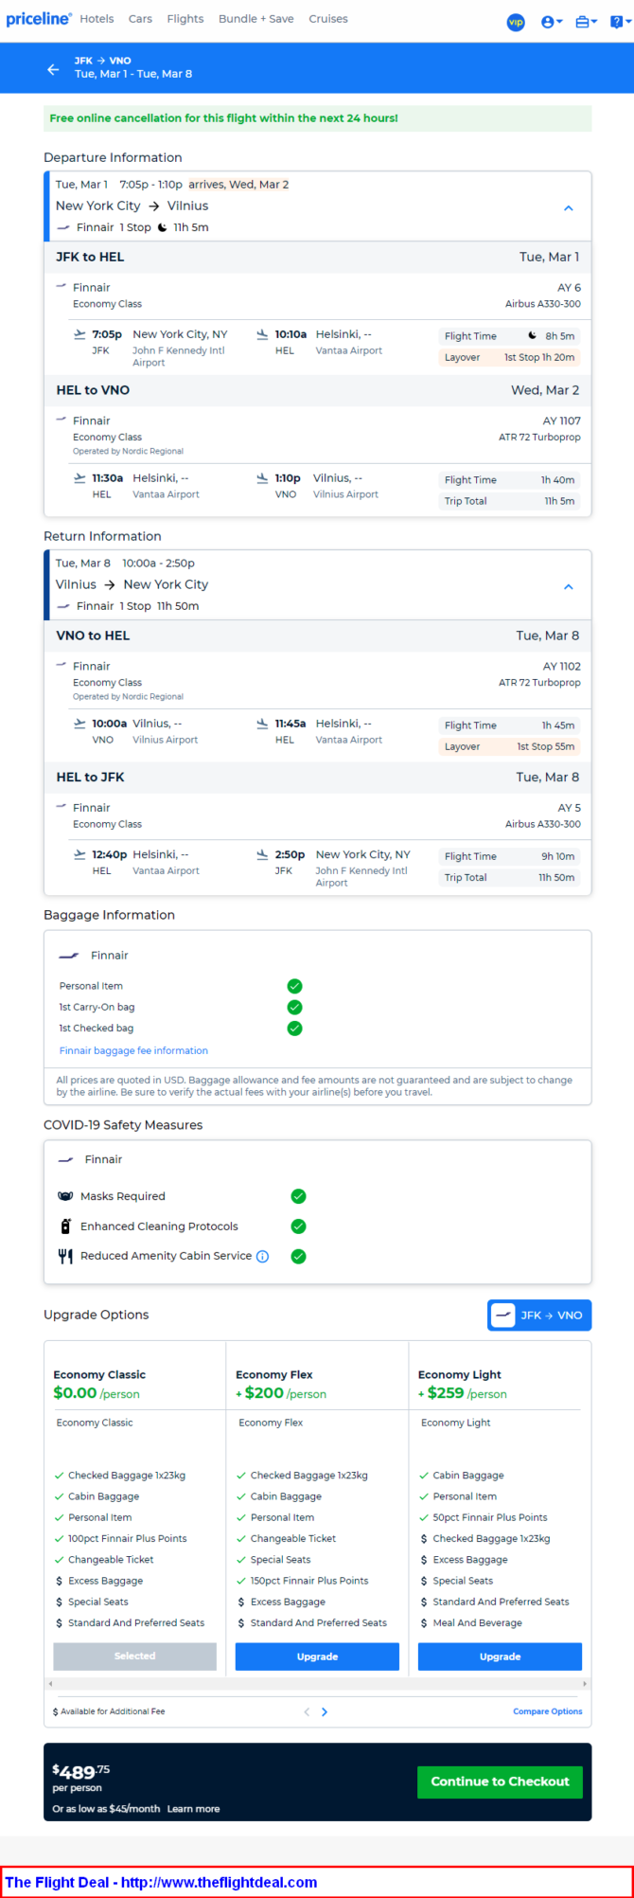Upgrade to Economy Flex fare
The image size is (634, 1898).
point(317,1656)
